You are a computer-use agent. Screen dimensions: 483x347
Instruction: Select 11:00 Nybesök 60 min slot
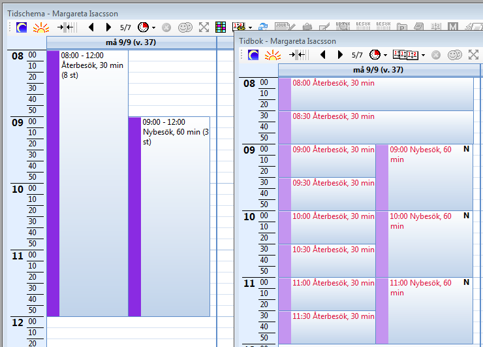(x=424, y=310)
